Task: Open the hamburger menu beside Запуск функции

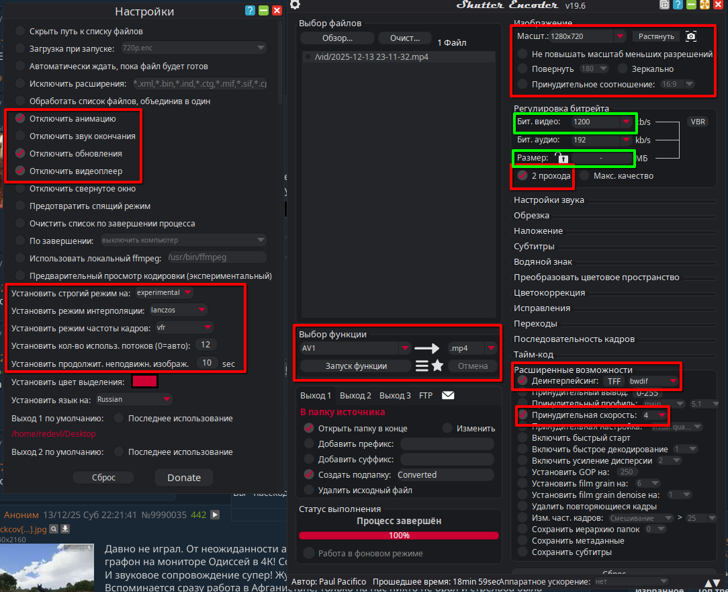Action: [x=422, y=366]
